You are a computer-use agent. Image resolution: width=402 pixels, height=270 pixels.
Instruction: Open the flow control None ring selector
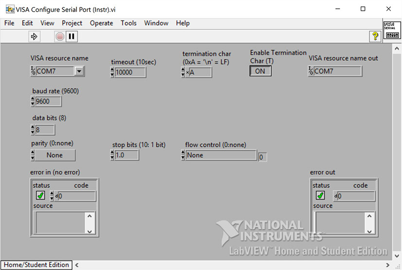221,155
